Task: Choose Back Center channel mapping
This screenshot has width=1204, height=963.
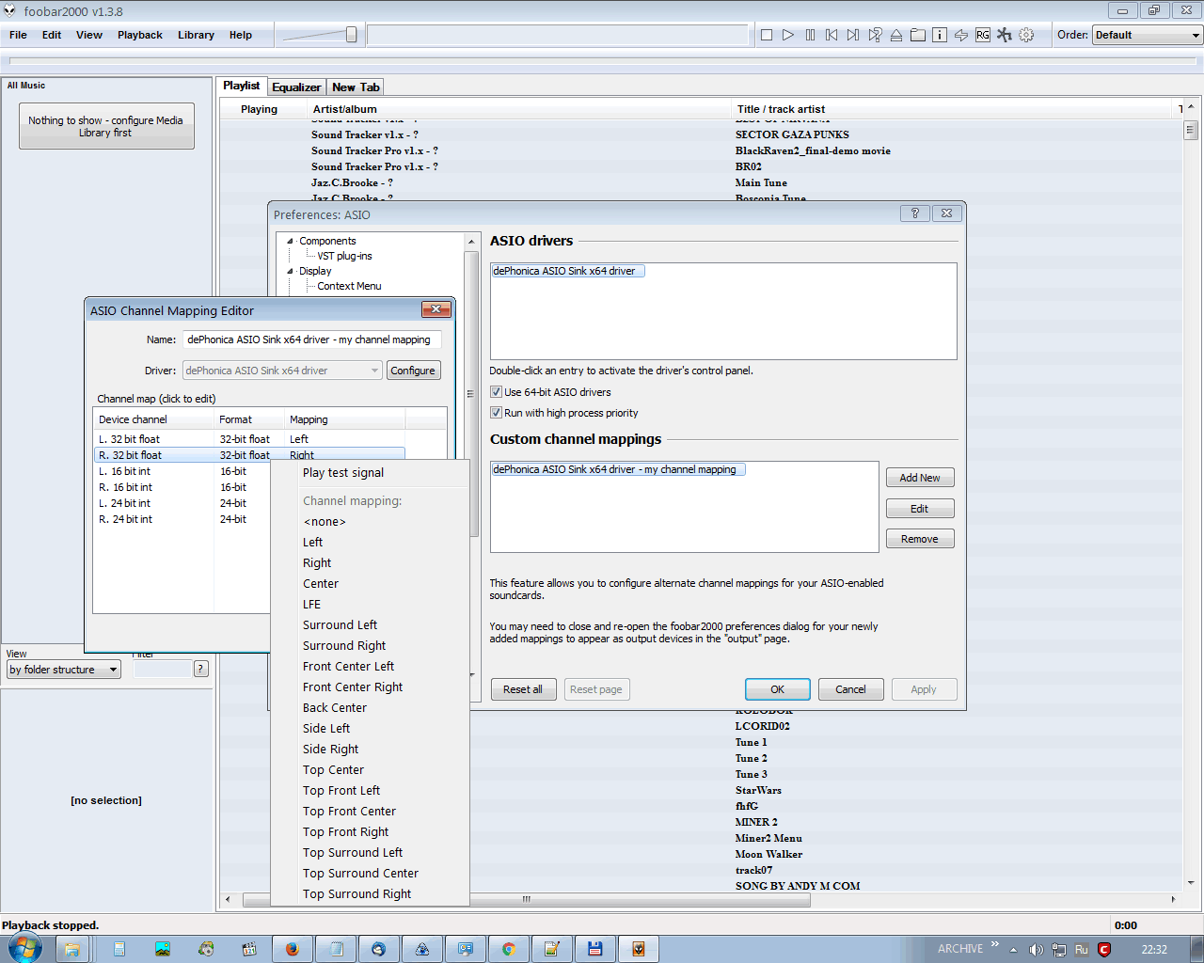Action: pyautogui.click(x=370, y=708)
